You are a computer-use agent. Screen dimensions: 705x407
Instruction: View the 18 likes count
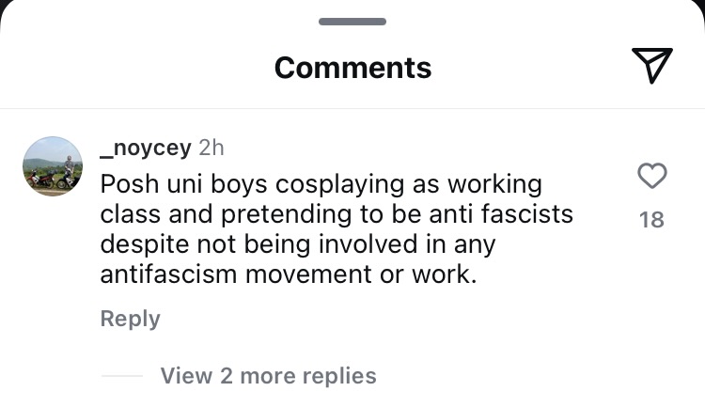click(651, 220)
